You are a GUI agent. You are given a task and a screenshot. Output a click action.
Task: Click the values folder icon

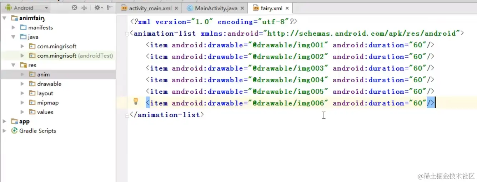click(32, 112)
